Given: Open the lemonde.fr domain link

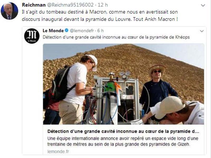Looking at the screenshot, I should [58, 152].
